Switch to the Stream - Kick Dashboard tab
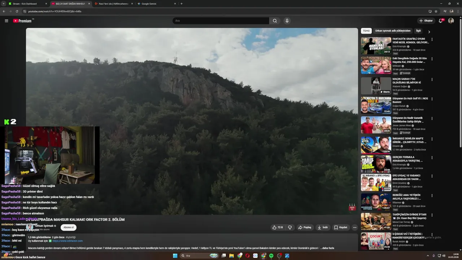 (x=27, y=4)
